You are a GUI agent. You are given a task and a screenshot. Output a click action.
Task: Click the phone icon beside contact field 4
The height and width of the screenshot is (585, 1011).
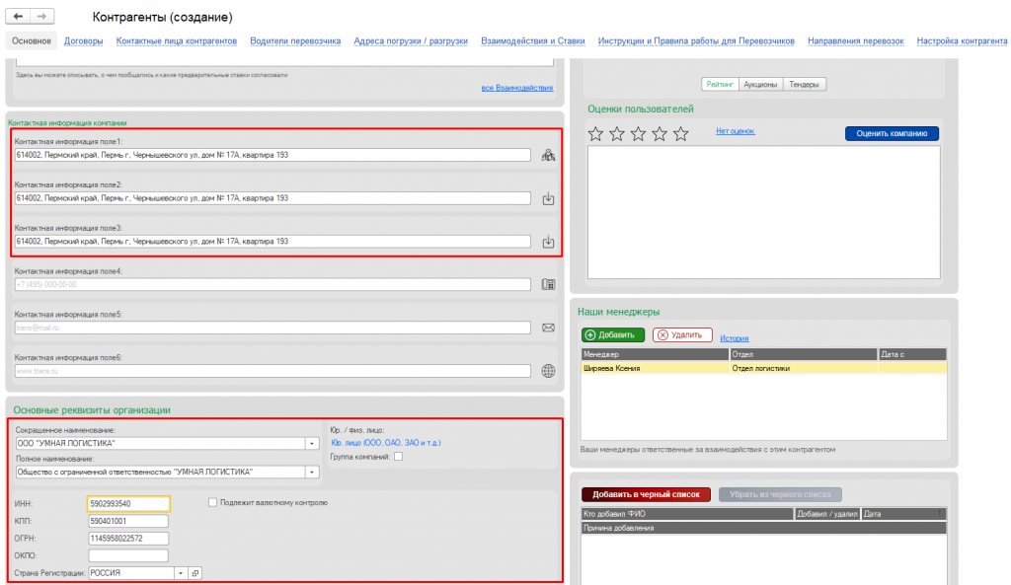[548, 284]
